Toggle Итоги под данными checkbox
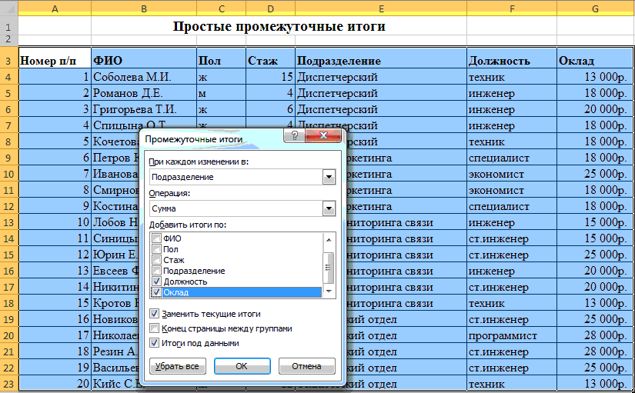The height and width of the screenshot is (393, 635). 154,343
